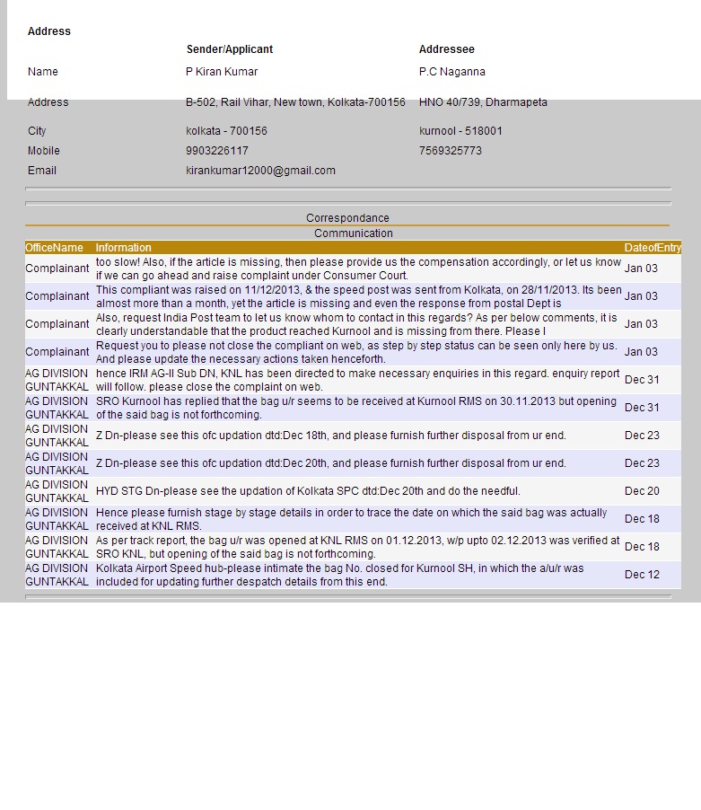Image resolution: width=701 pixels, height=810 pixels.
Task: Click the Email field label
Action: pyautogui.click(x=42, y=171)
